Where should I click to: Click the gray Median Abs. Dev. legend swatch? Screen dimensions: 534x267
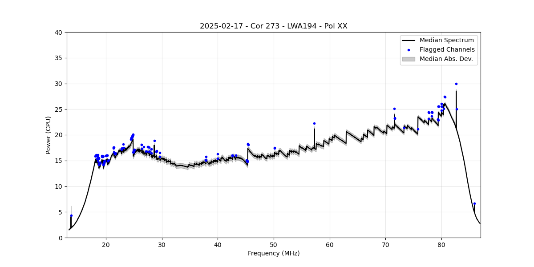pos(409,59)
